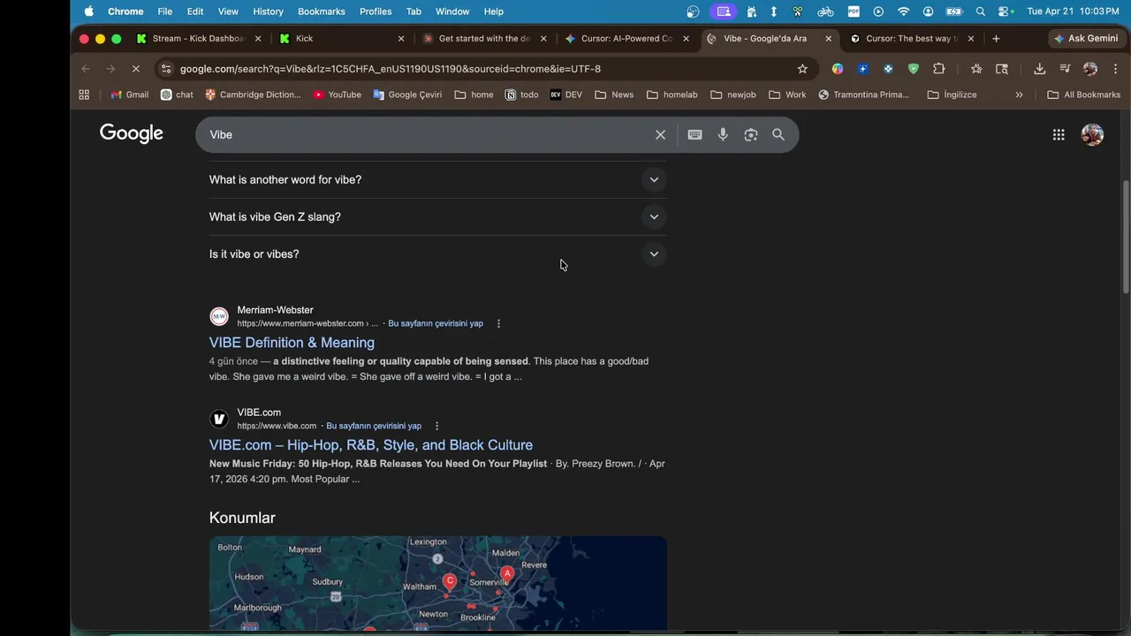Open the homelab bookmarks folder
The image size is (1131, 636).
pos(672,95)
